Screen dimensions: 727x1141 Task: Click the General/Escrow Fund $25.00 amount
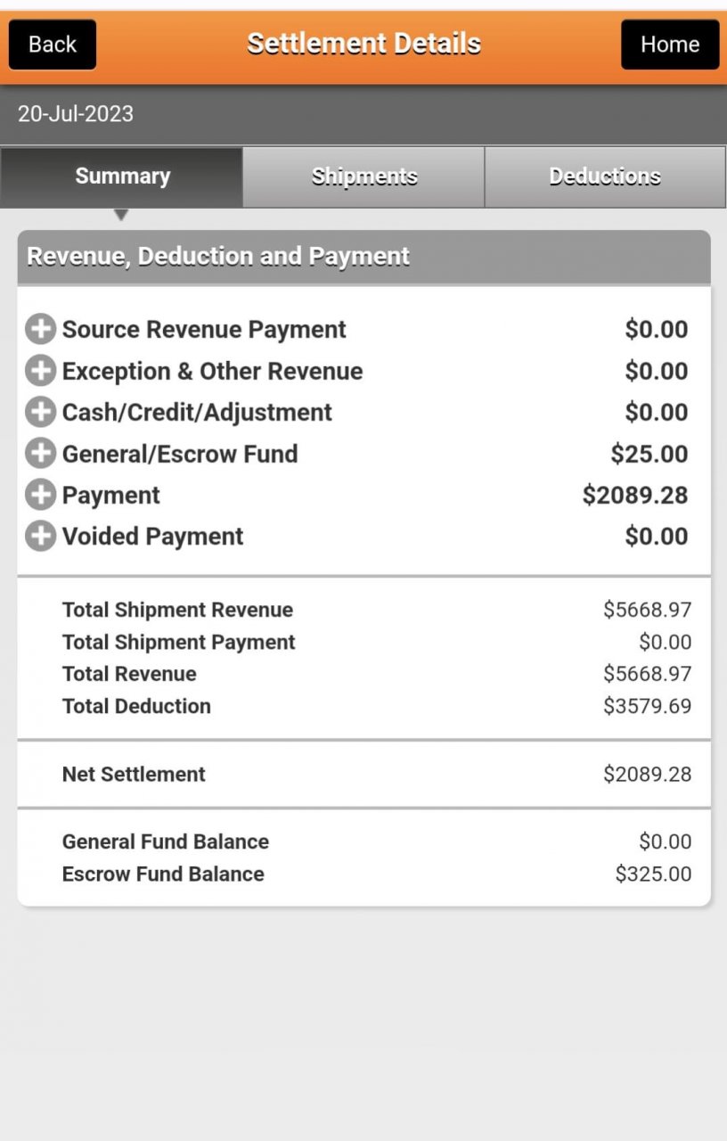point(649,454)
